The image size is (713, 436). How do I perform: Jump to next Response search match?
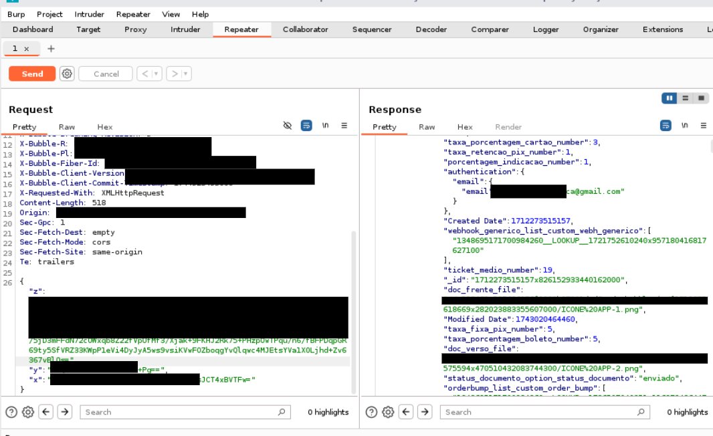(x=425, y=412)
